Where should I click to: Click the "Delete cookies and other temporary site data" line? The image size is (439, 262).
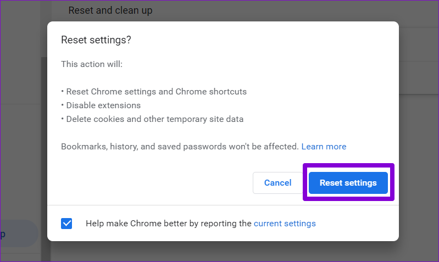click(152, 119)
